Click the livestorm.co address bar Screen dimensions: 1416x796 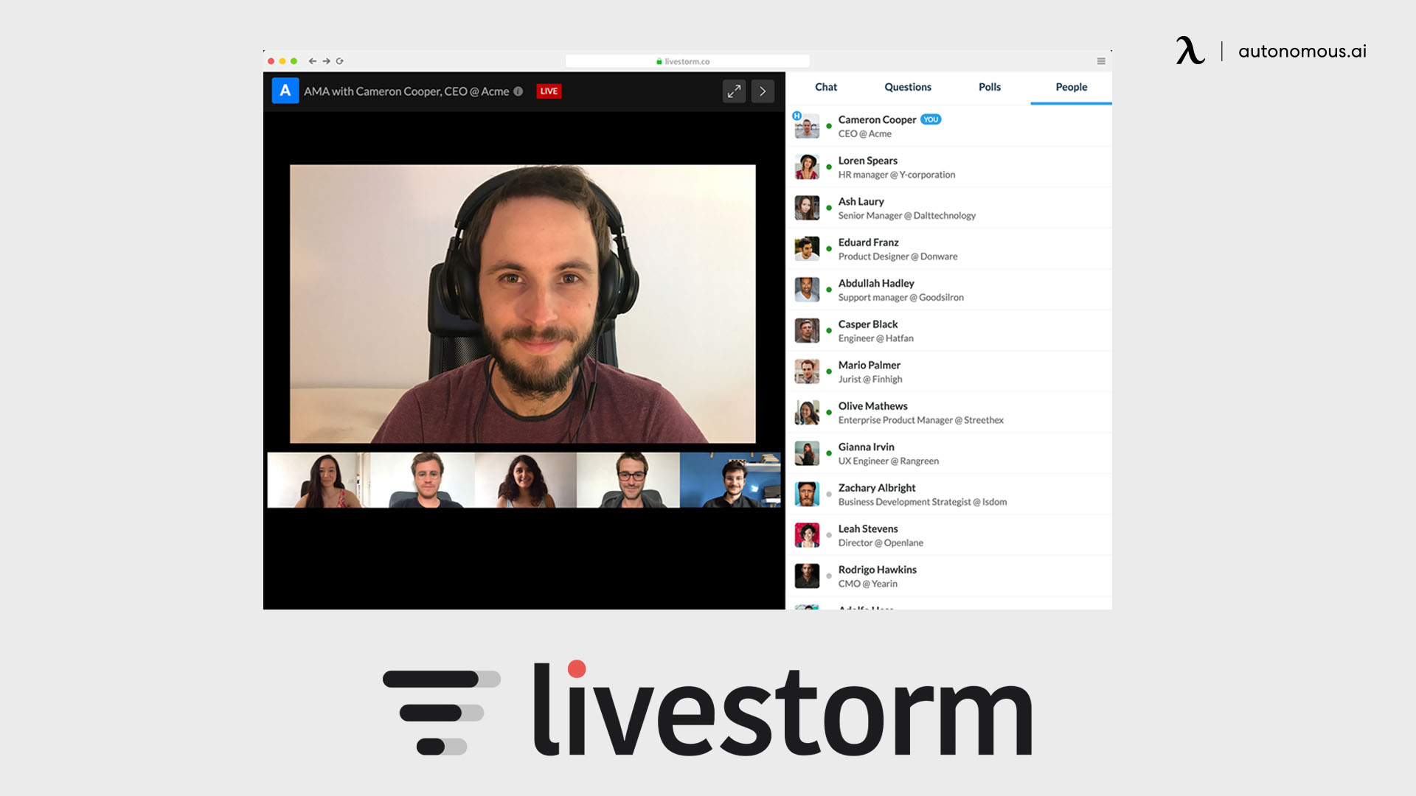click(687, 61)
